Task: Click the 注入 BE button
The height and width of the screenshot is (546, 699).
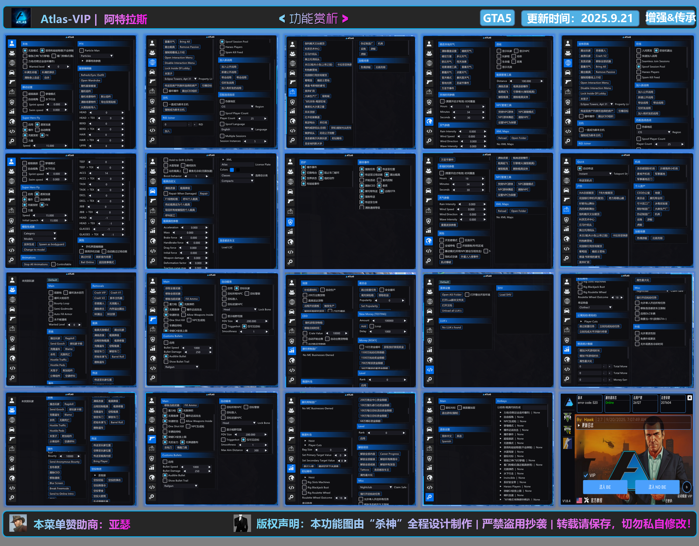Action: click(x=605, y=487)
